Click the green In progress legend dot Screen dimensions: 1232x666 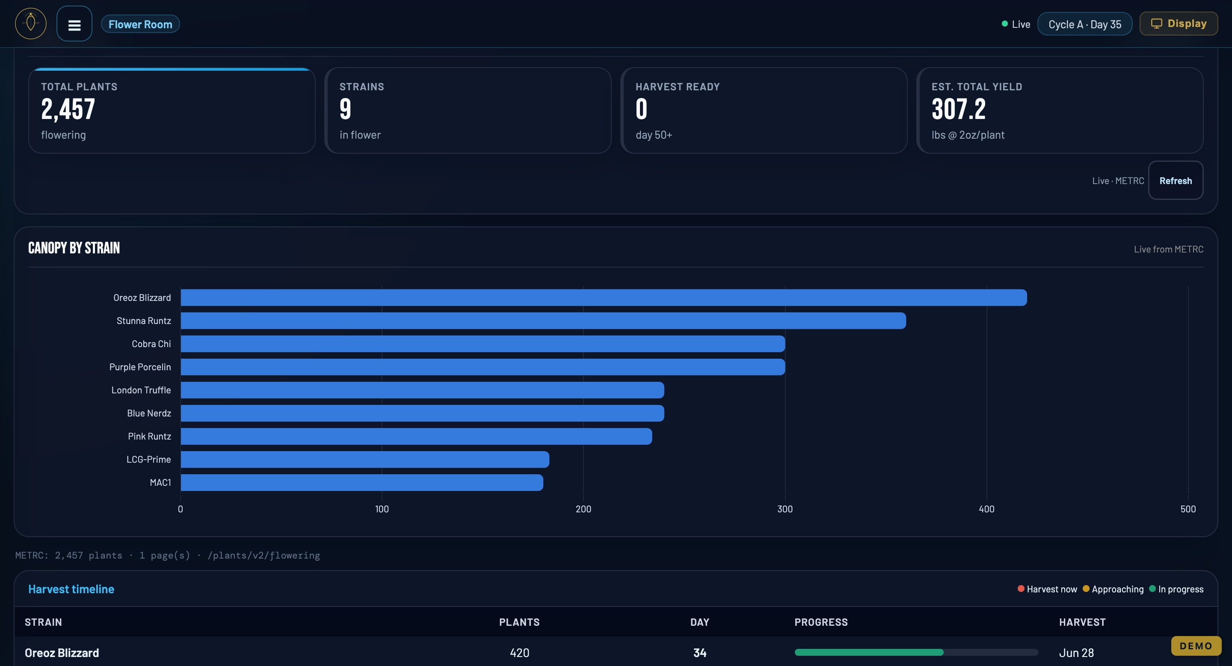click(1152, 589)
